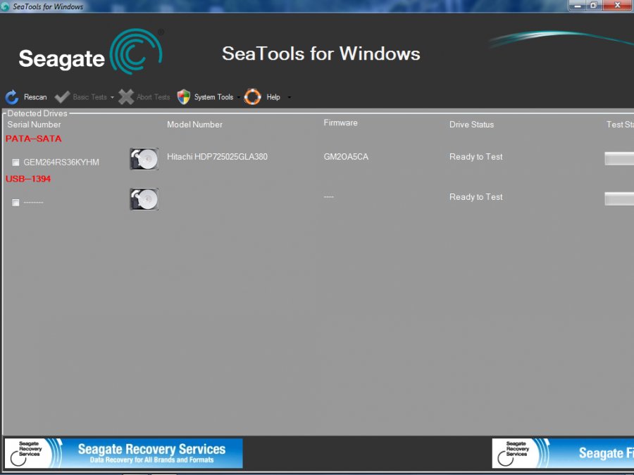The height and width of the screenshot is (475, 634).
Task: Open the Seagate Recovery Services banner
Action: coord(124,453)
